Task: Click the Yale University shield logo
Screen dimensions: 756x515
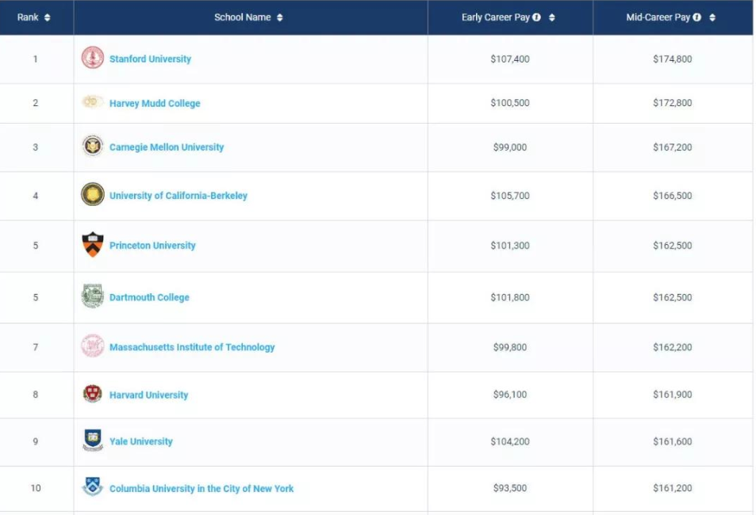Action: pos(93,440)
